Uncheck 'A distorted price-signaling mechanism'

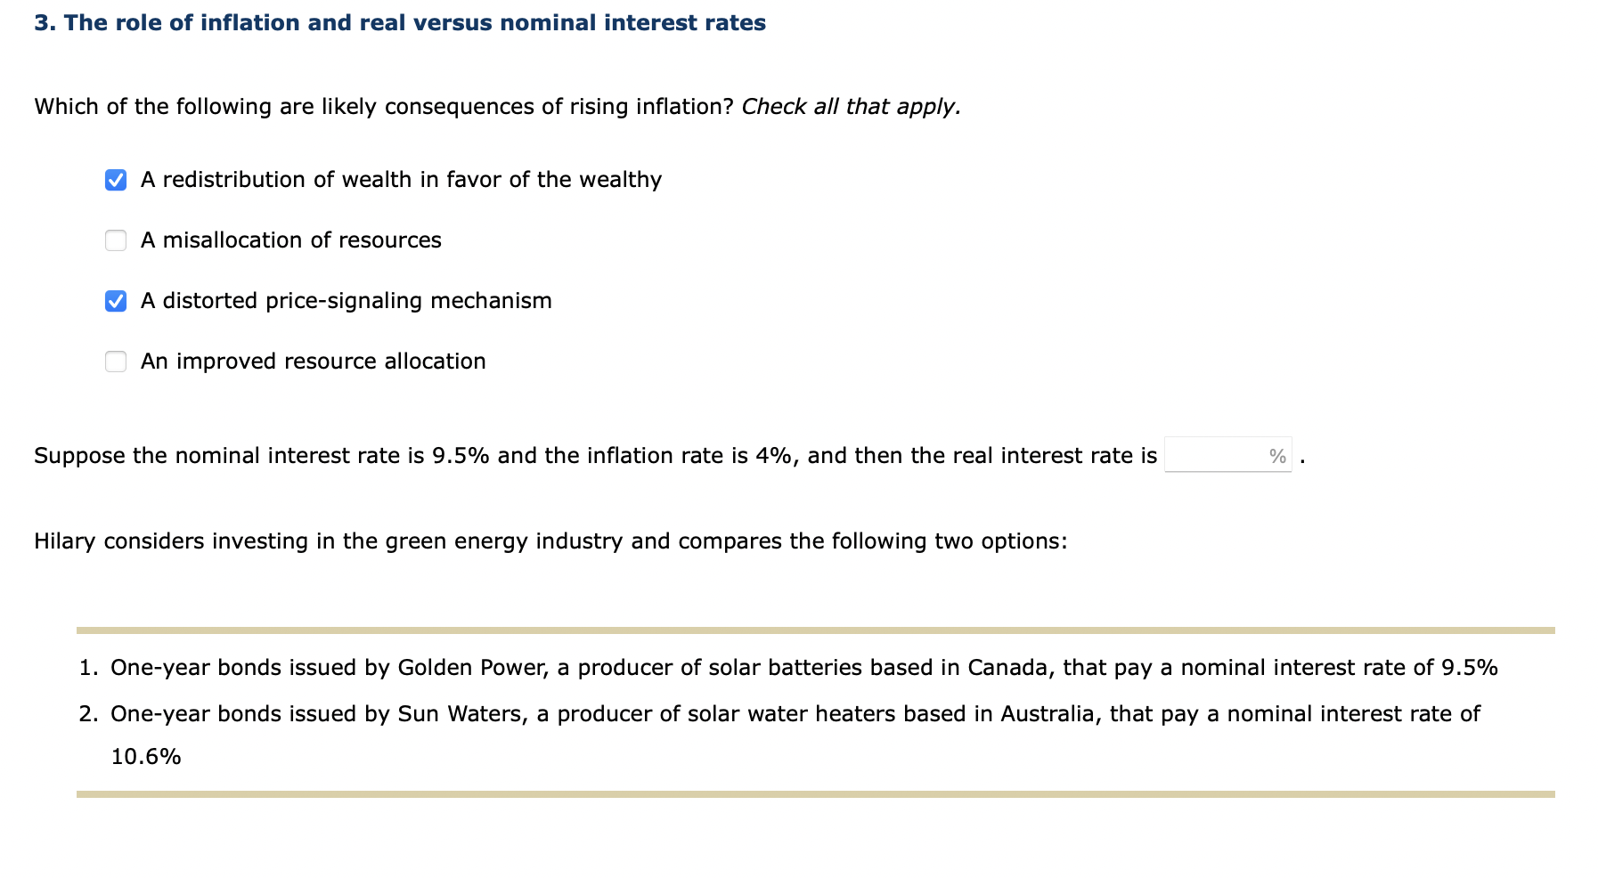[115, 300]
